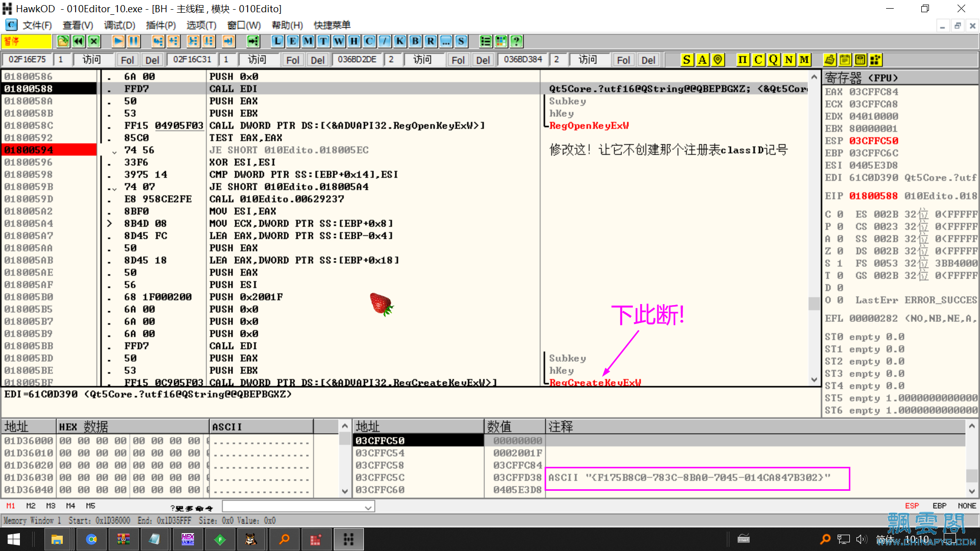This screenshot has height=551, width=980.
Task: Open References window (R icon)
Action: (430, 41)
